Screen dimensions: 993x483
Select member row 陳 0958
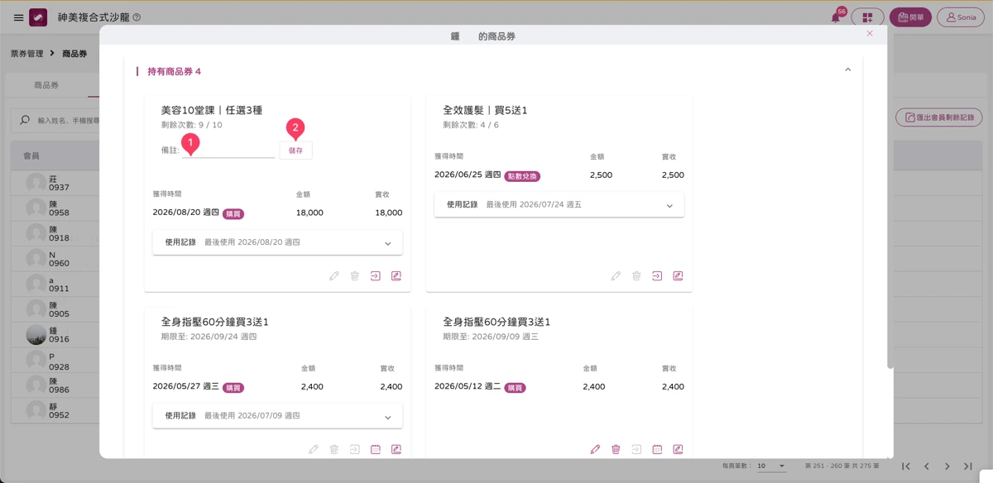(x=54, y=208)
